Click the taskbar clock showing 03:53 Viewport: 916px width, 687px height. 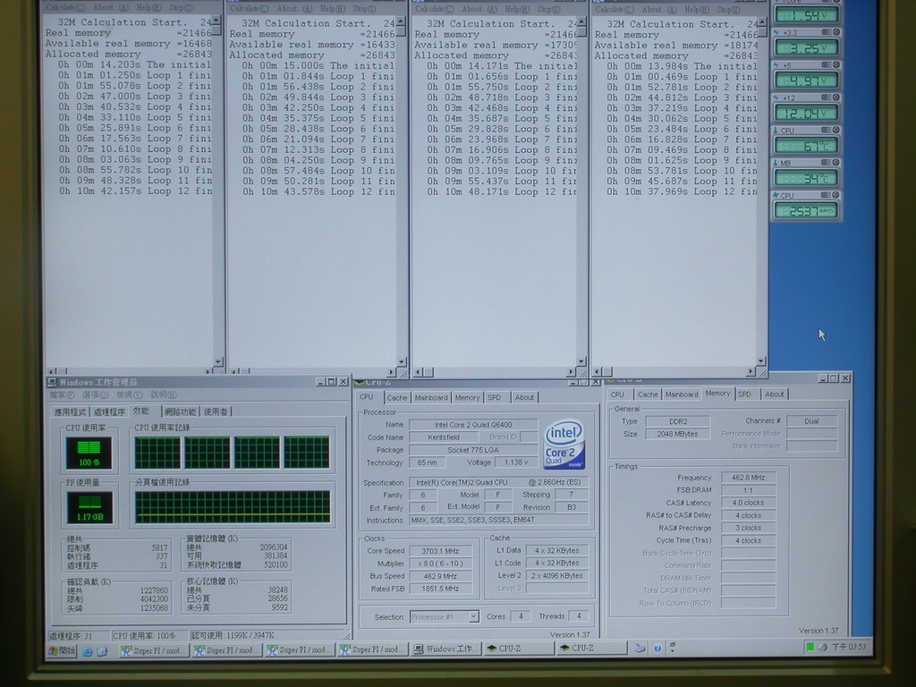[x=848, y=647]
